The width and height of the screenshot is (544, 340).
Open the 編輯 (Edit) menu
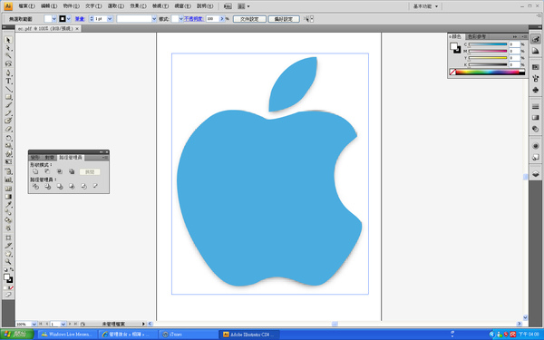(x=49, y=6)
